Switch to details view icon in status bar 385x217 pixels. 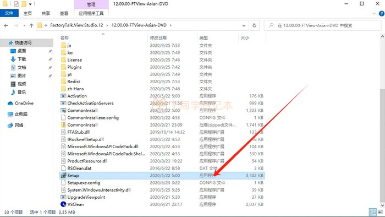point(373,212)
